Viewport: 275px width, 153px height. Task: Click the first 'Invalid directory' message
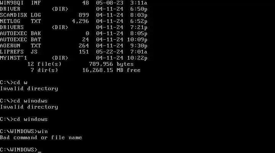point(29,88)
